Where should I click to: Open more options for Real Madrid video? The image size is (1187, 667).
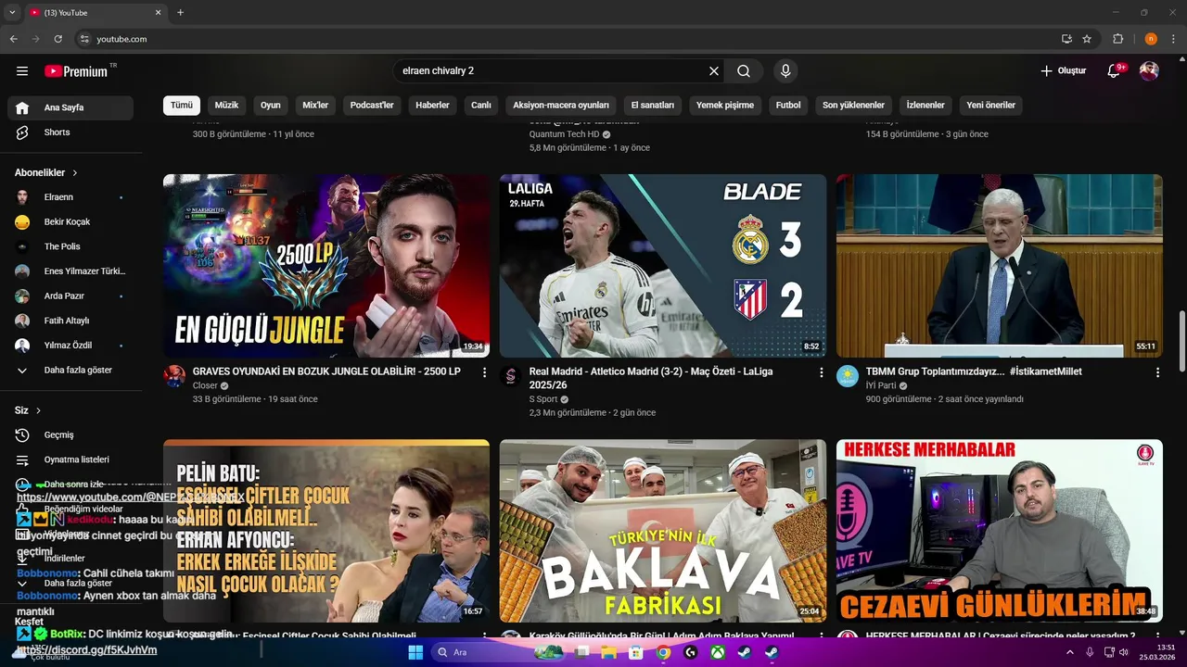(821, 372)
